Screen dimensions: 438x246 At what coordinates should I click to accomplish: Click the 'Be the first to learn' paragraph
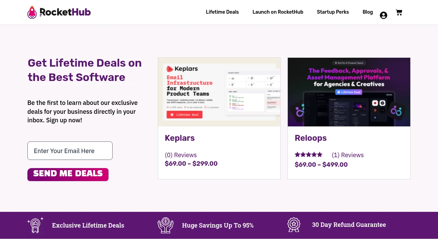82,111
